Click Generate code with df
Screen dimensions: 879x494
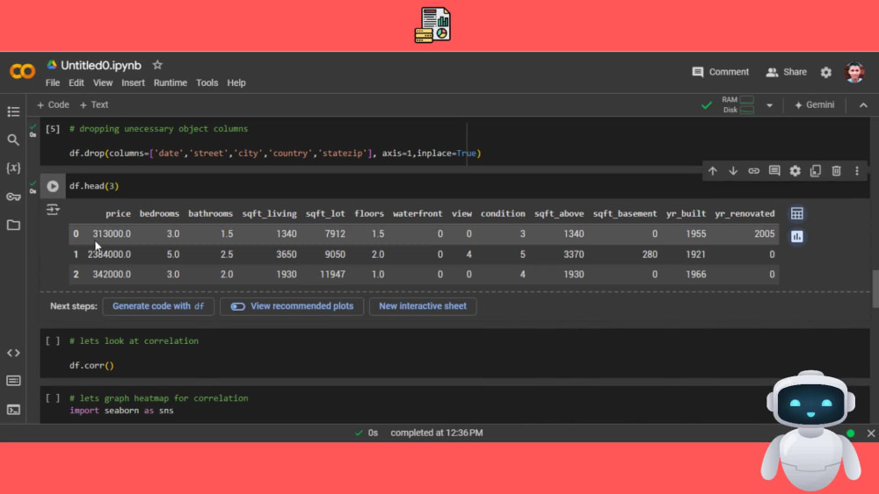tap(158, 306)
